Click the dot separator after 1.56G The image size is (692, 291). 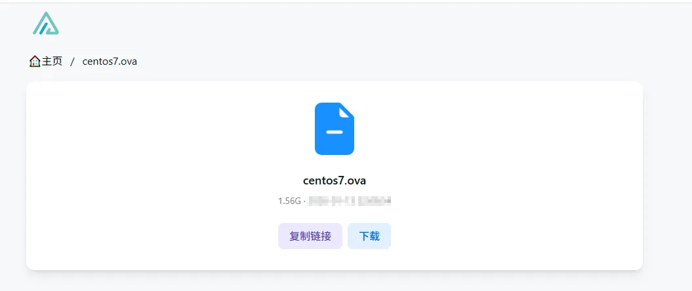304,201
